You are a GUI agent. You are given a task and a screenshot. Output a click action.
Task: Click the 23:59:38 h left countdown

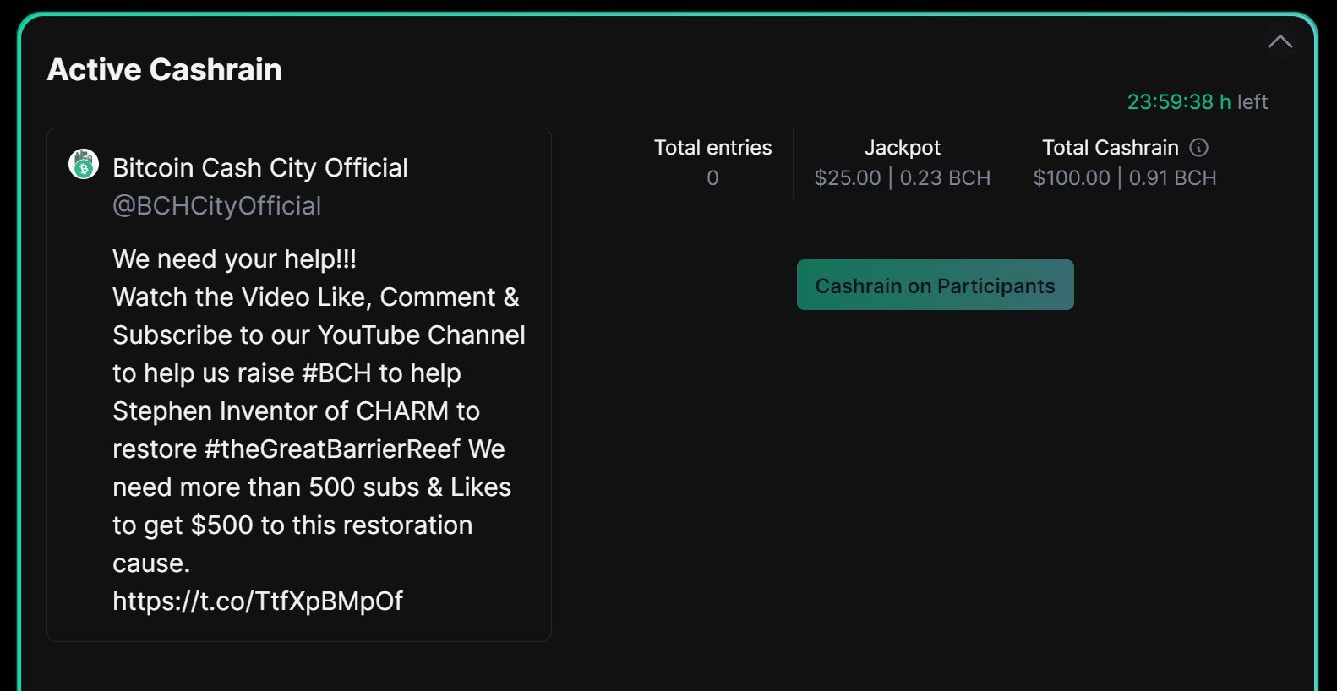pyautogui.click(x=1197, y=102)
